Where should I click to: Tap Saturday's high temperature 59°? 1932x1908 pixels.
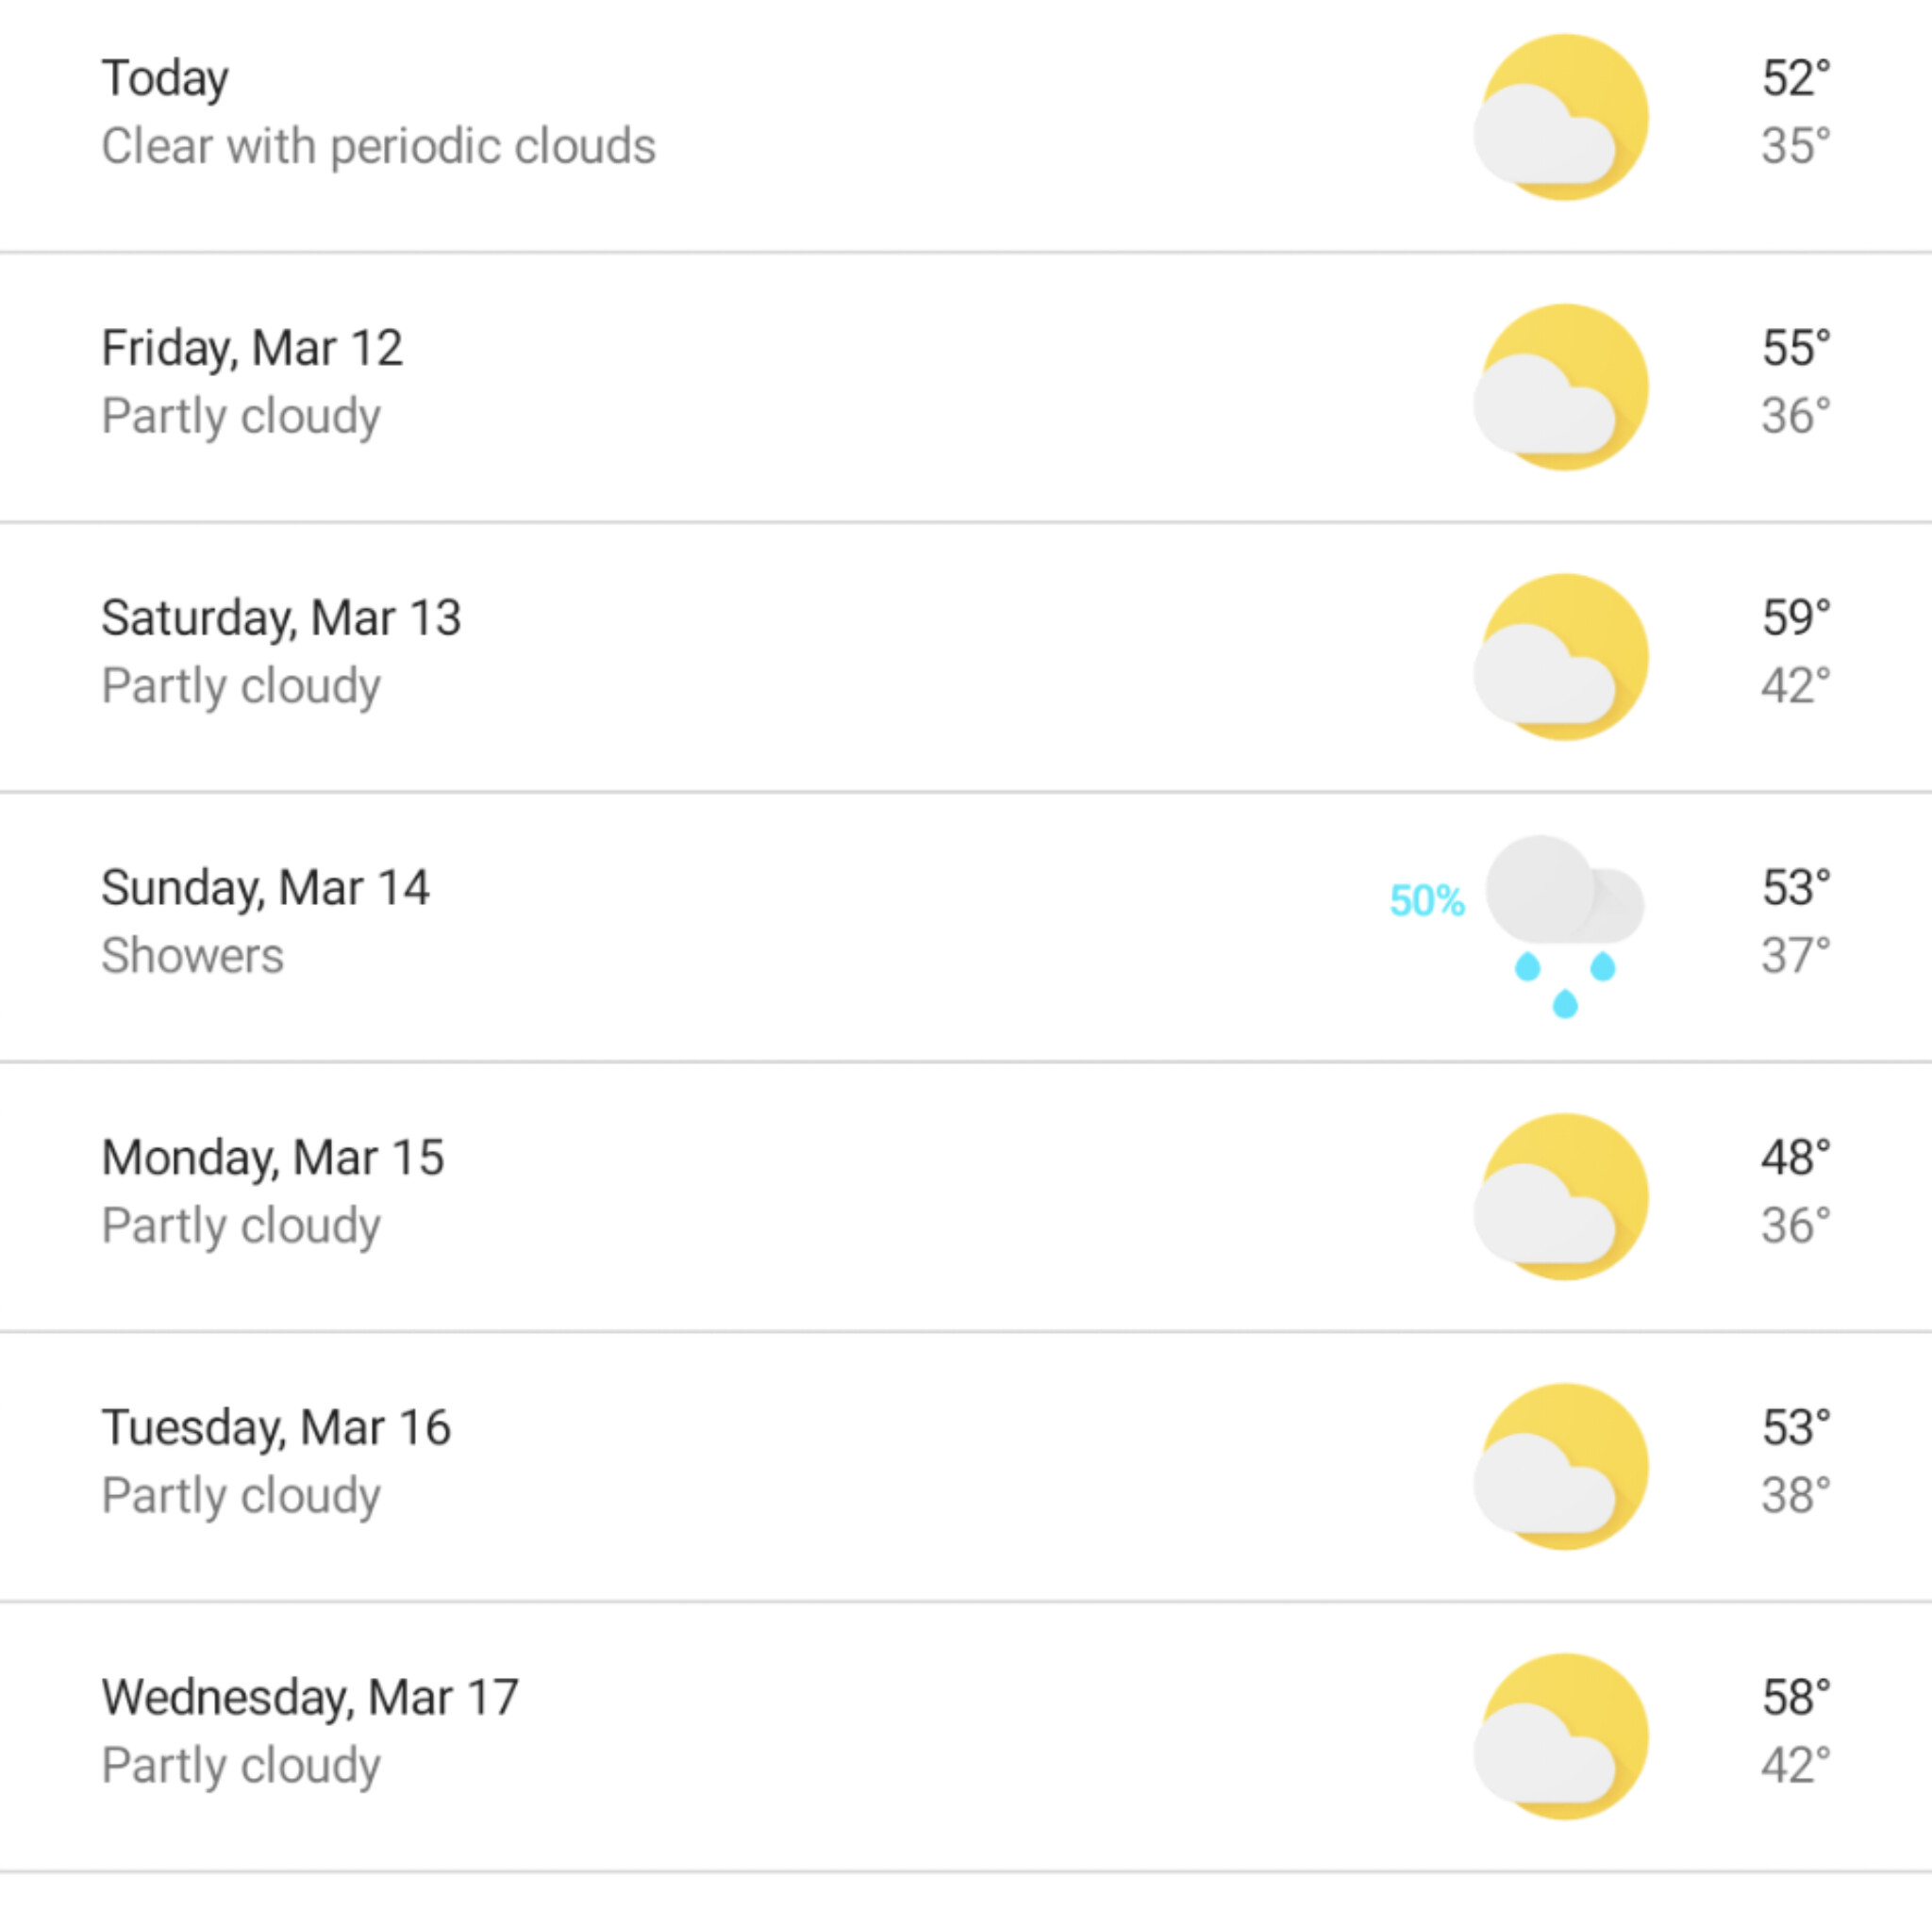pyautogui.click(x=1796, y=617)
